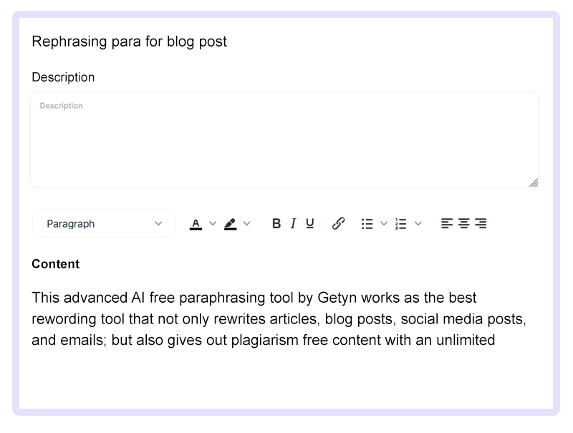Toggle underline formatting
The width and height of the screenshot is (573, 433).
click(x=310, y=223)
